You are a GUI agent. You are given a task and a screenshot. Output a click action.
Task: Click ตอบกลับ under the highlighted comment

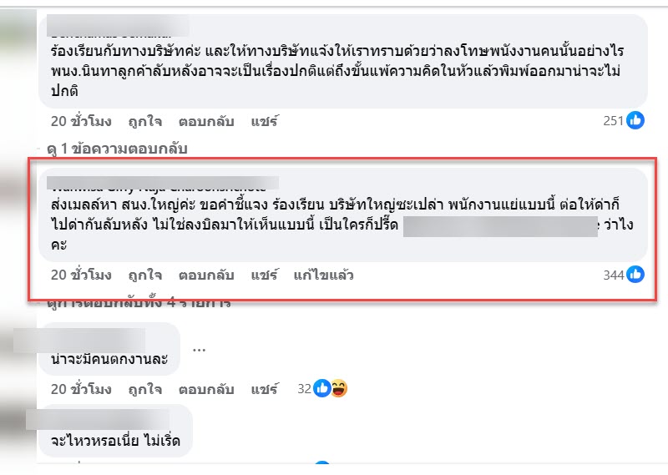[206, 275]
